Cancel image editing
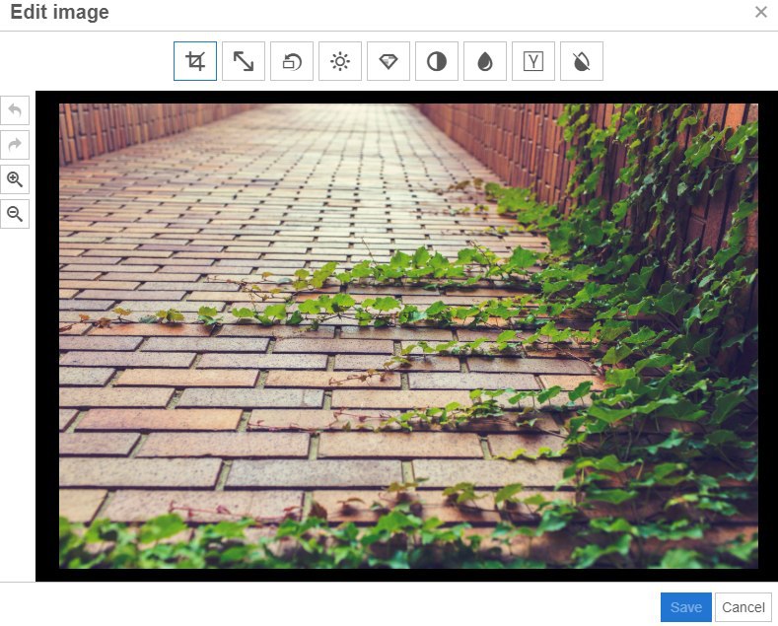This screenshot has width=778, height=626. tap(743, 607)
